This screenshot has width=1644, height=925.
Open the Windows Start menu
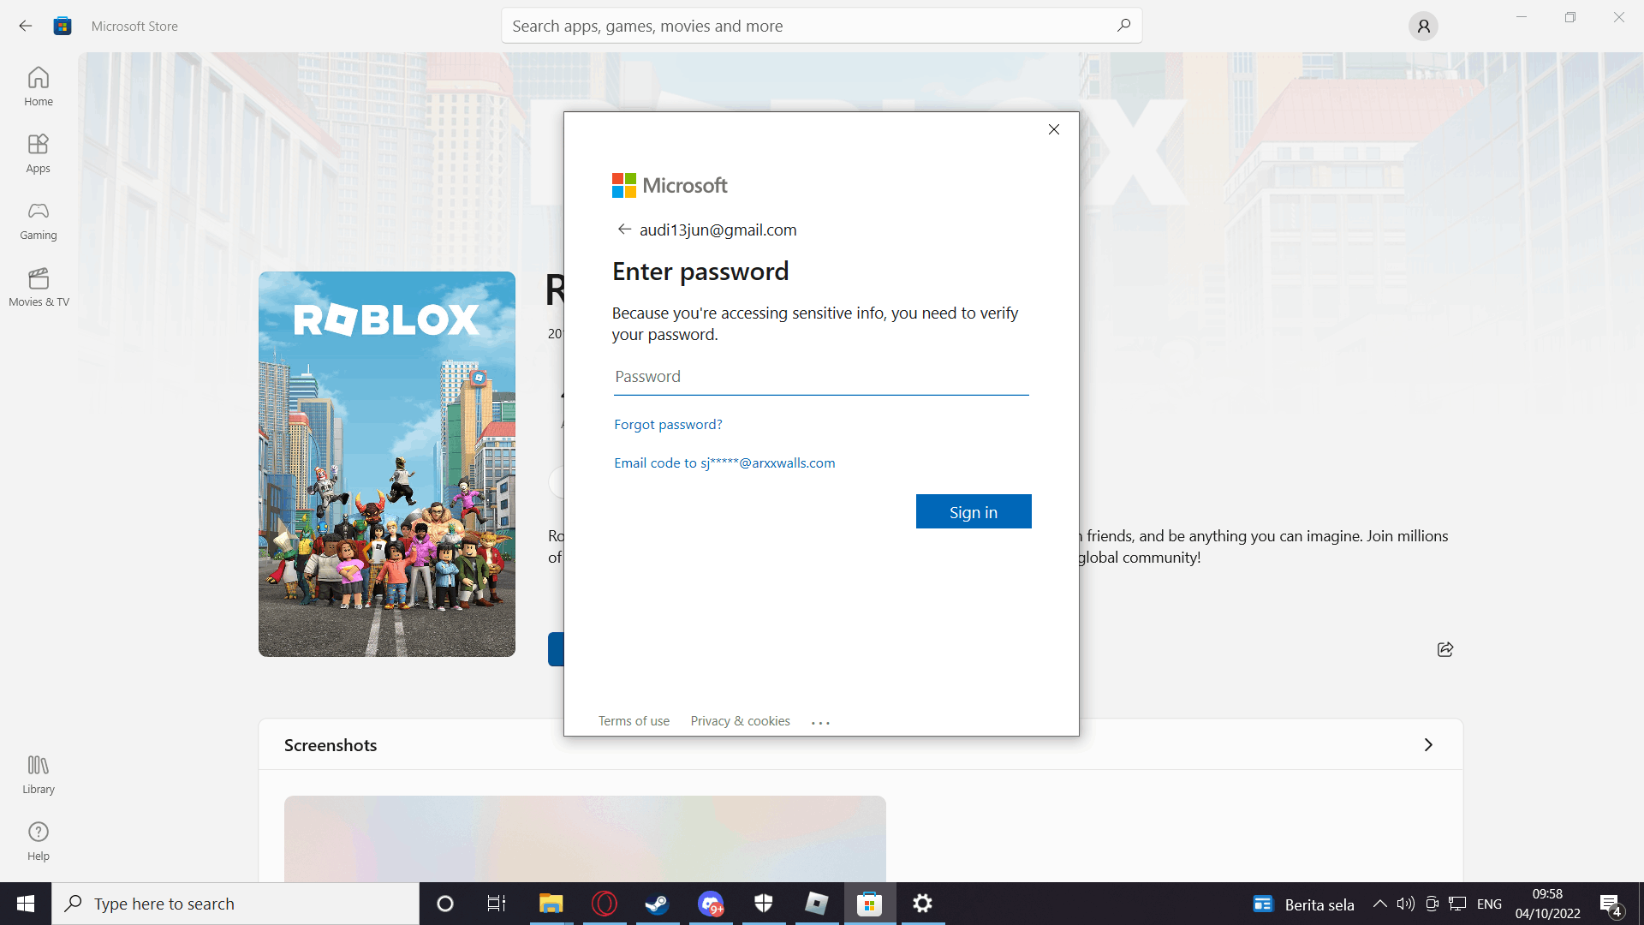(26, 904)
